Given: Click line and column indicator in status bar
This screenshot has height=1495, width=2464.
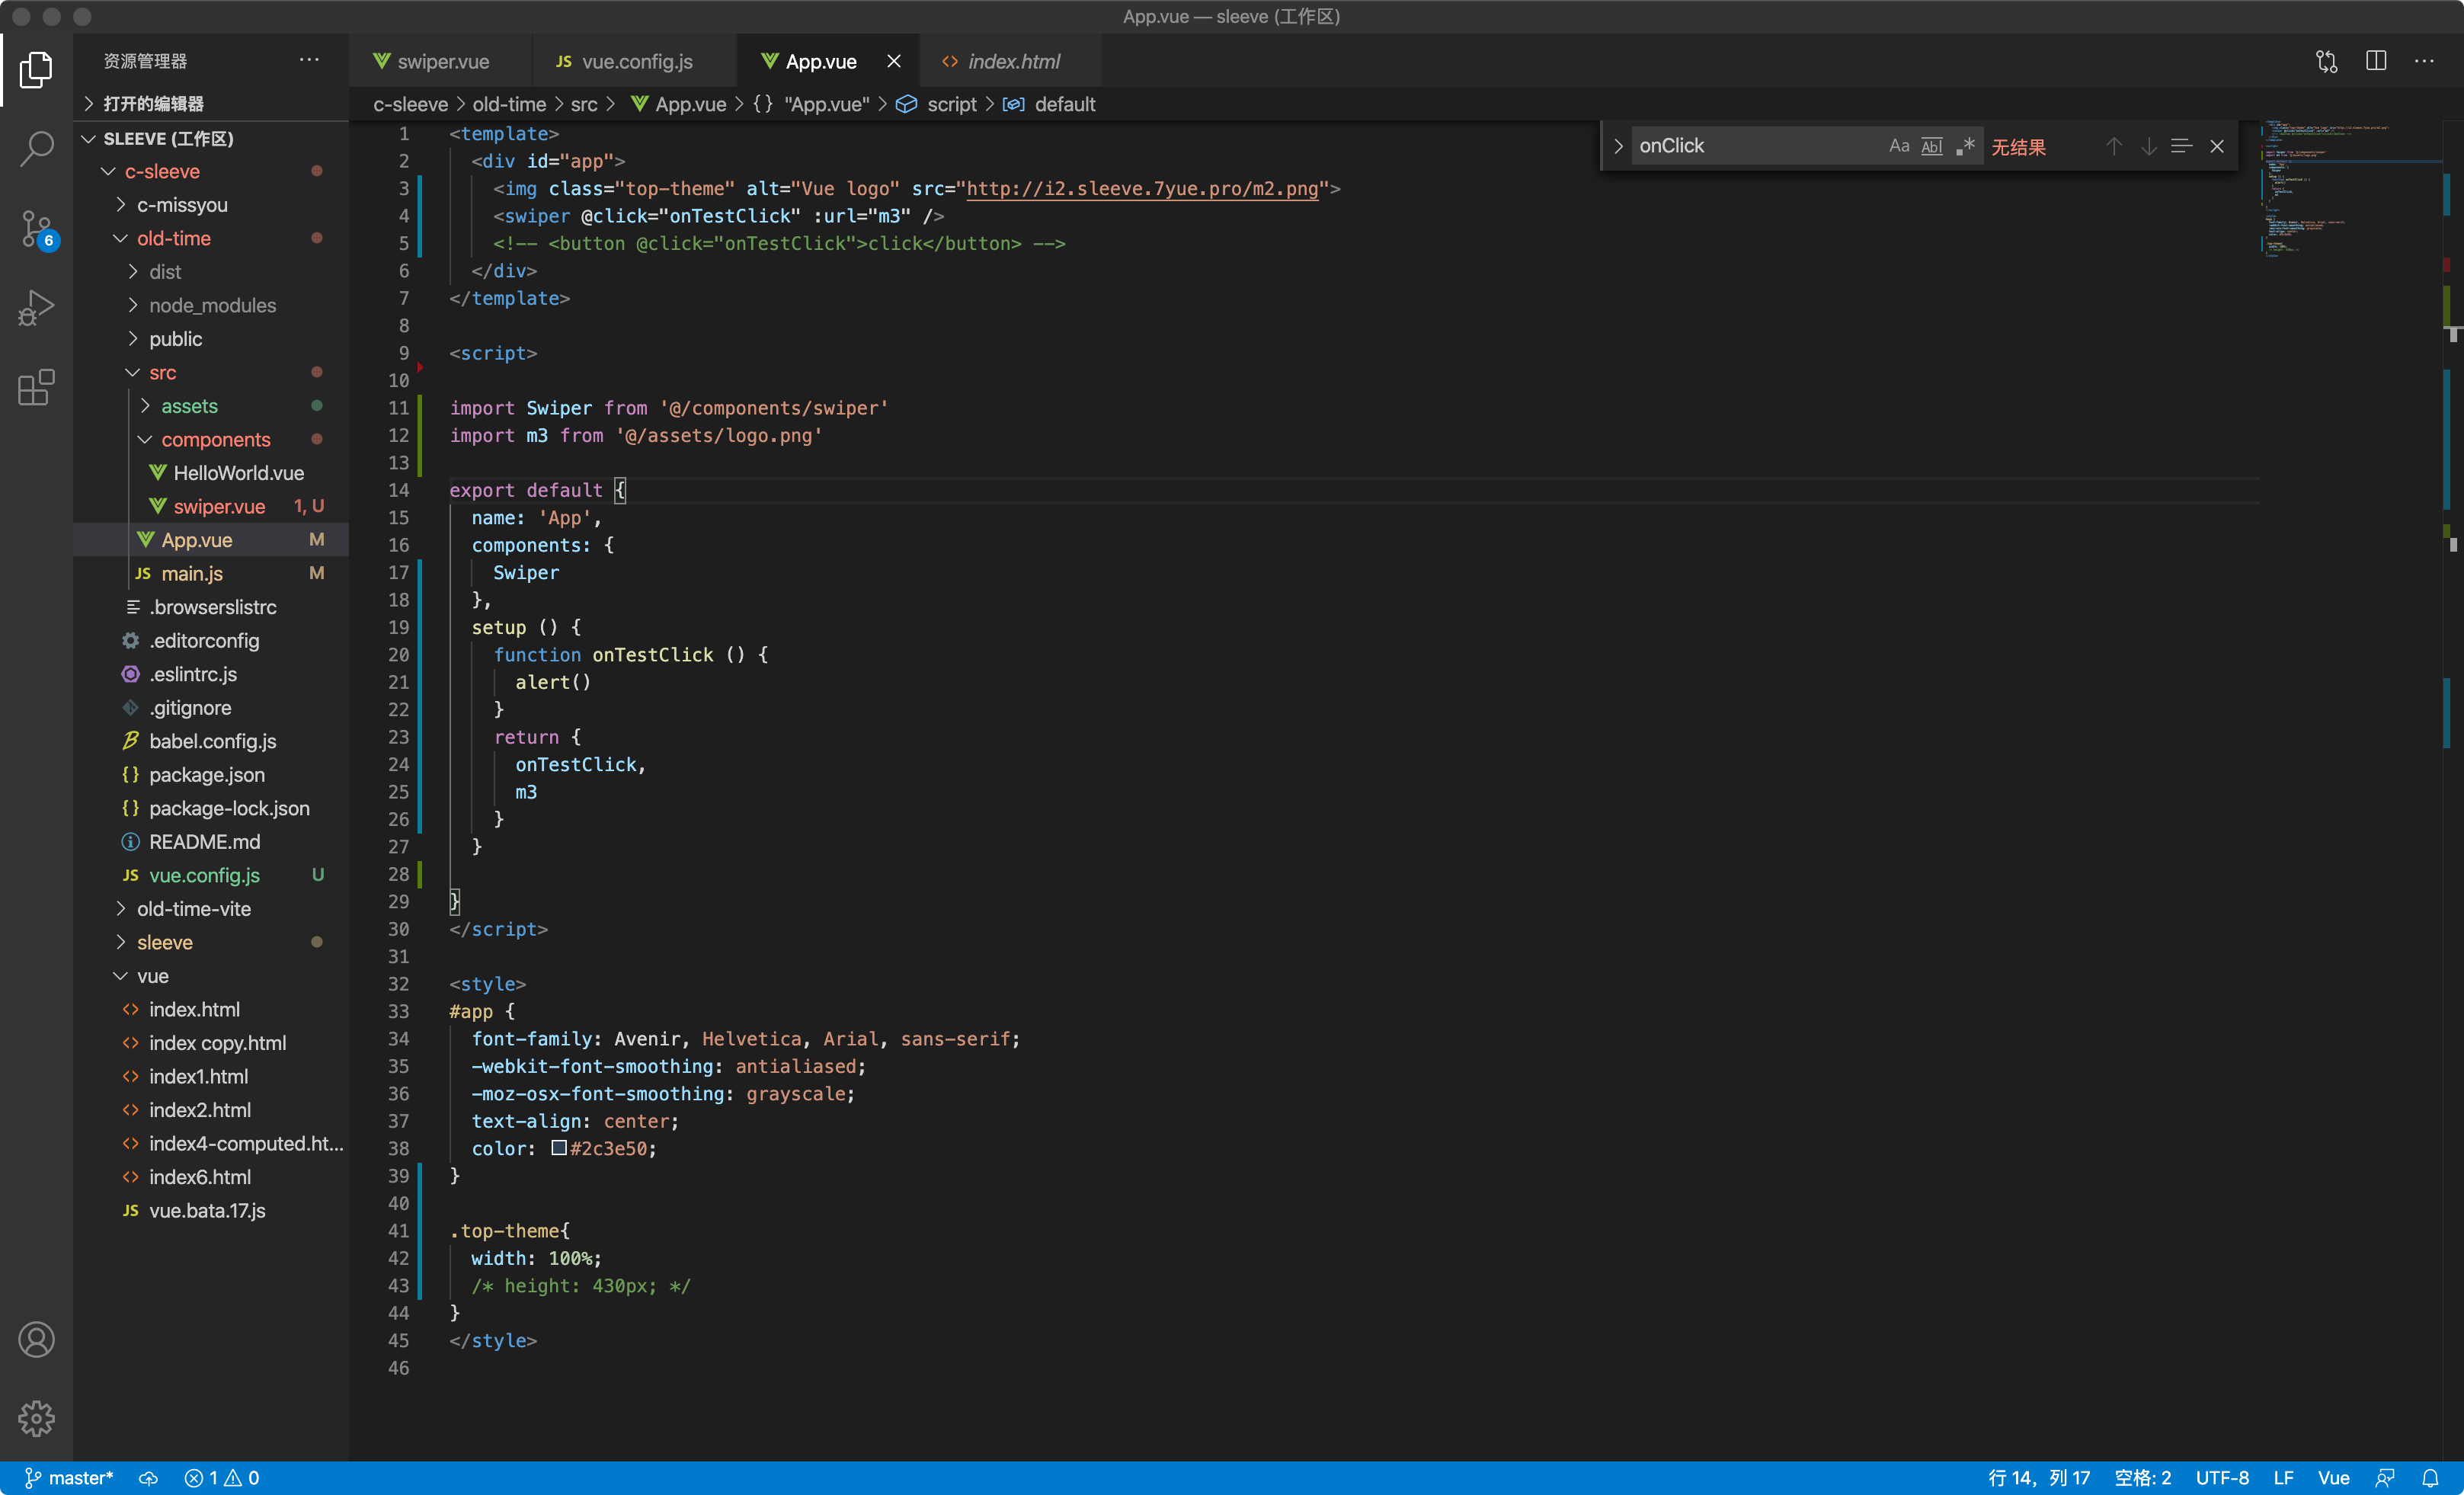Looking at the screenshot, I should pos(2039,1478).
